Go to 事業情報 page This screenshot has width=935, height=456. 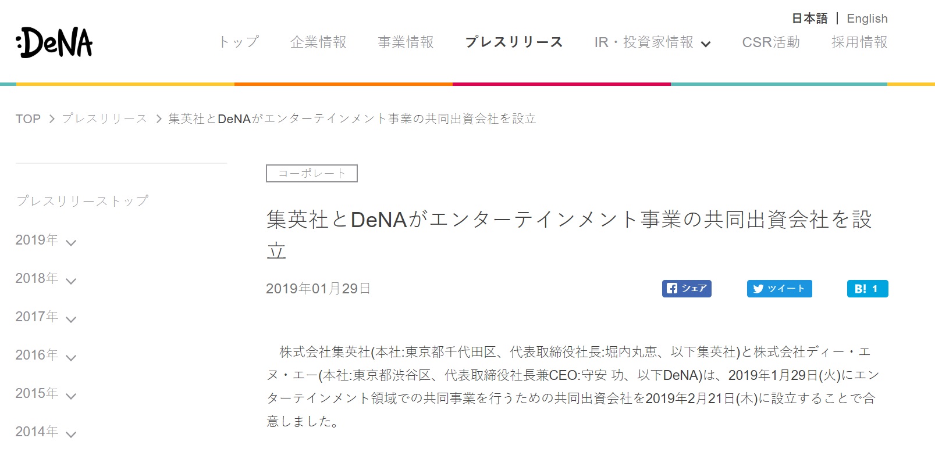406,42
